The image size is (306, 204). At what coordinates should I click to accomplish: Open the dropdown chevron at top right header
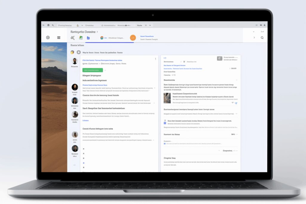[x=254, y=32]
